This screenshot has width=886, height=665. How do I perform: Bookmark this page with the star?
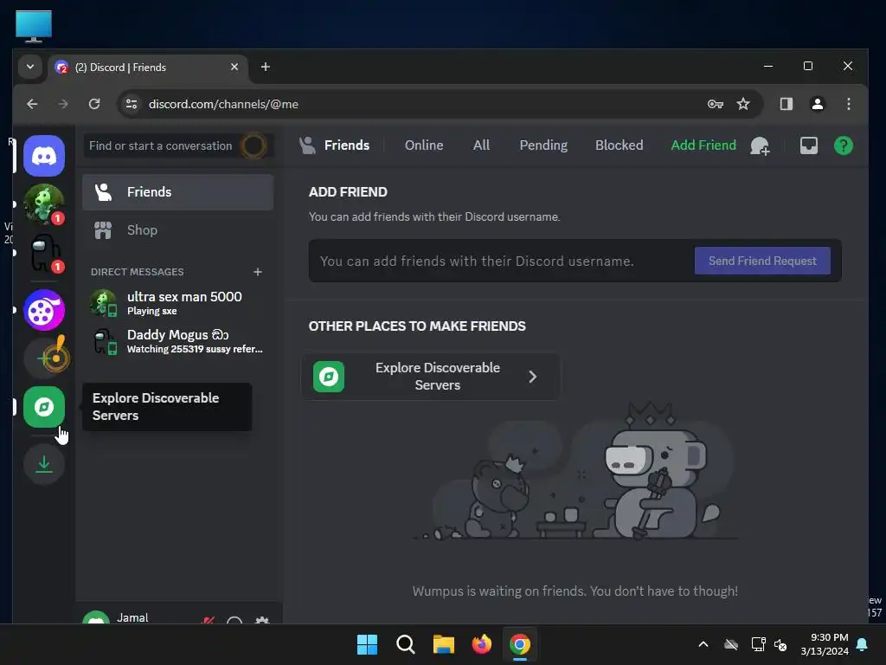pos(743,104)
